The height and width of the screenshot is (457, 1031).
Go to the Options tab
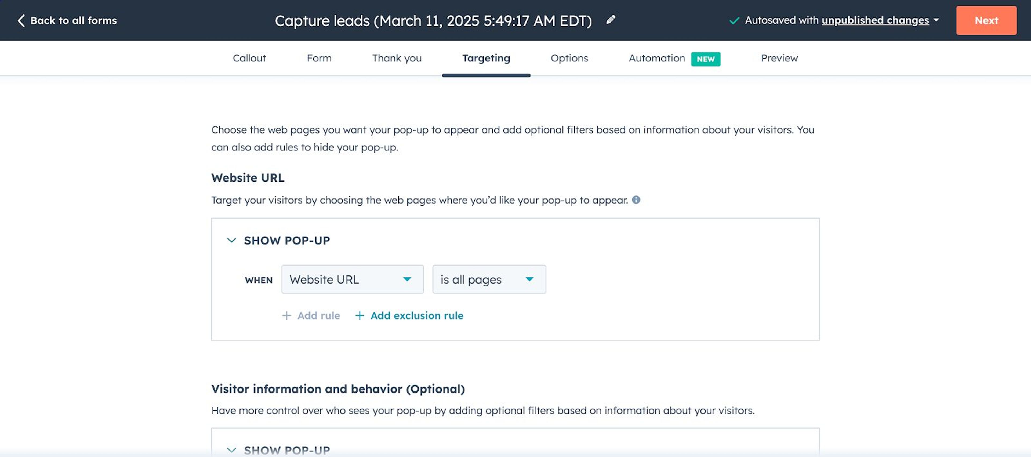tap(569, 58)
